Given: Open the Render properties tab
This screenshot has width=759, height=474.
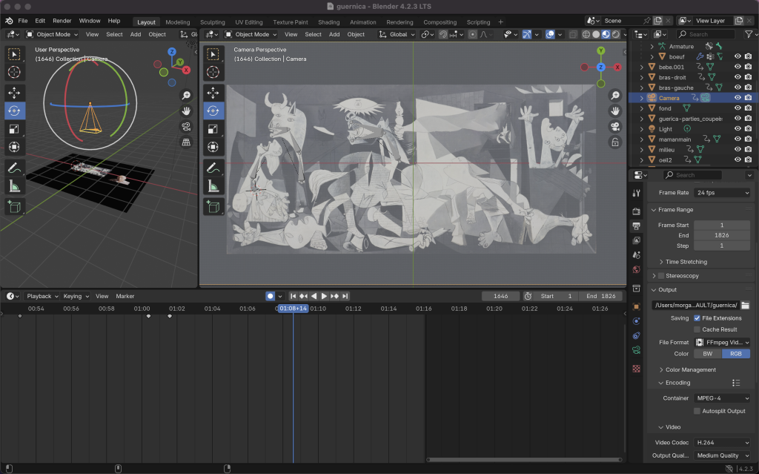Looking at the screenshot, I should tap(637, 211).
